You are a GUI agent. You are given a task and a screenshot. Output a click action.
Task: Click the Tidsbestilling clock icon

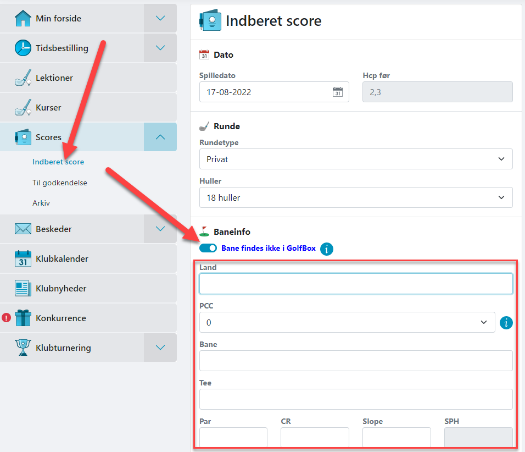pyautogui.click(x=23, y=48)
